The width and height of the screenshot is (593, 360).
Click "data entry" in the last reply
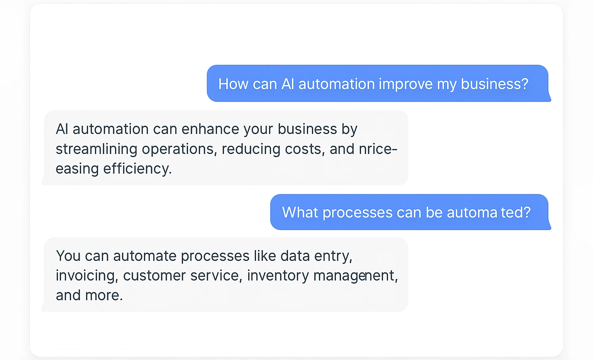pos(316,256)
